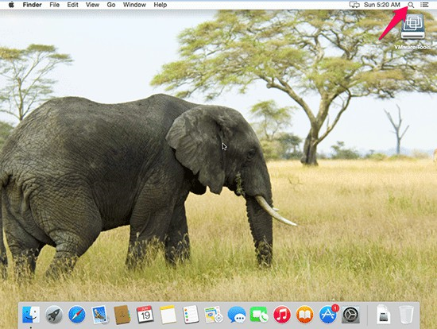Screen dimensions: 437x329
Task: Open Maps icon in the Dock
Action: pos(214,315)
